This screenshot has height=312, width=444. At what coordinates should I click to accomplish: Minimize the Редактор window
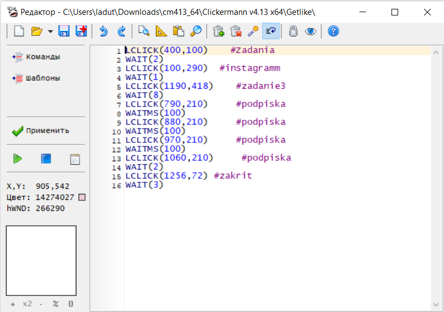(363, 12)
